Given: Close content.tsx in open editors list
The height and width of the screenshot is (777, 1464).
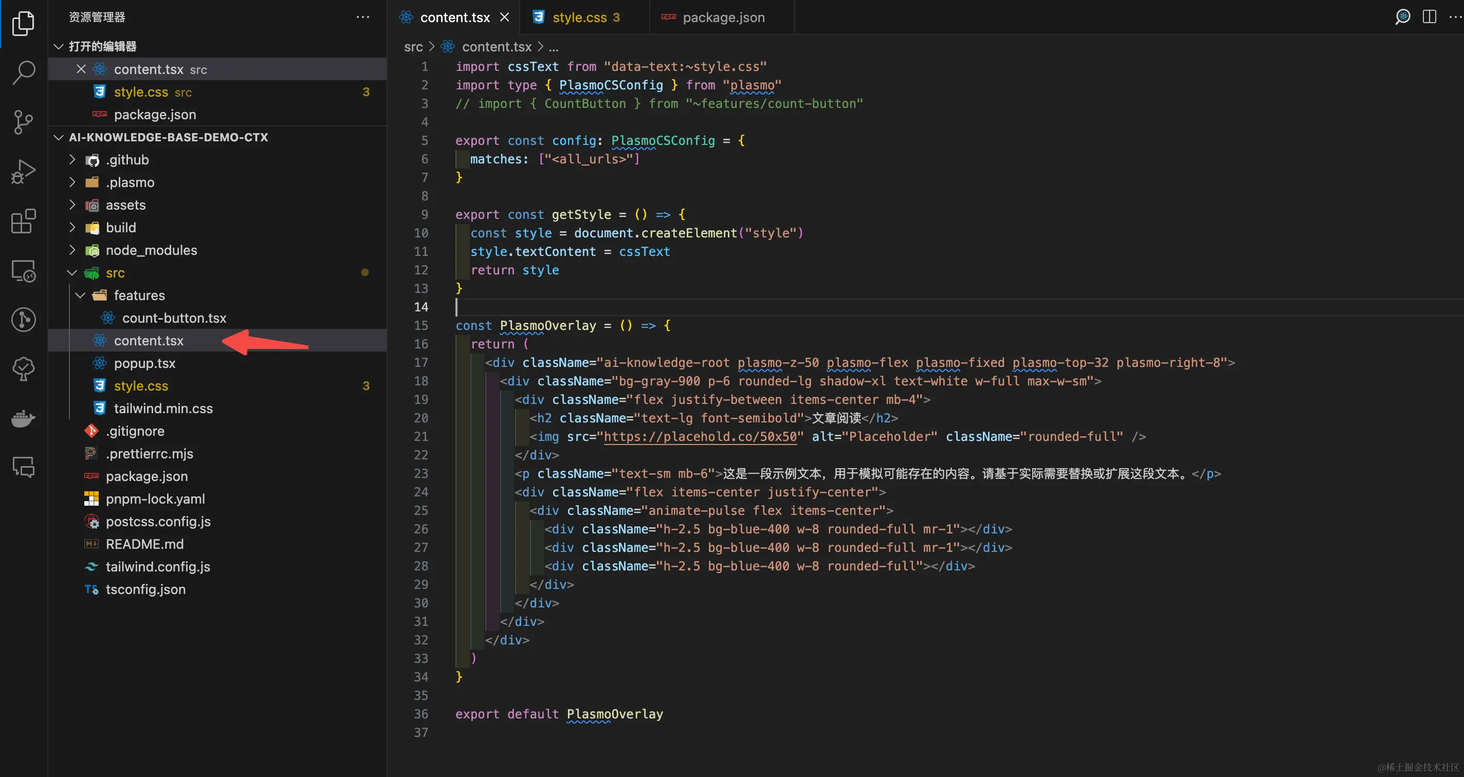Looking at the screenshot, I should tap(81, 69).
